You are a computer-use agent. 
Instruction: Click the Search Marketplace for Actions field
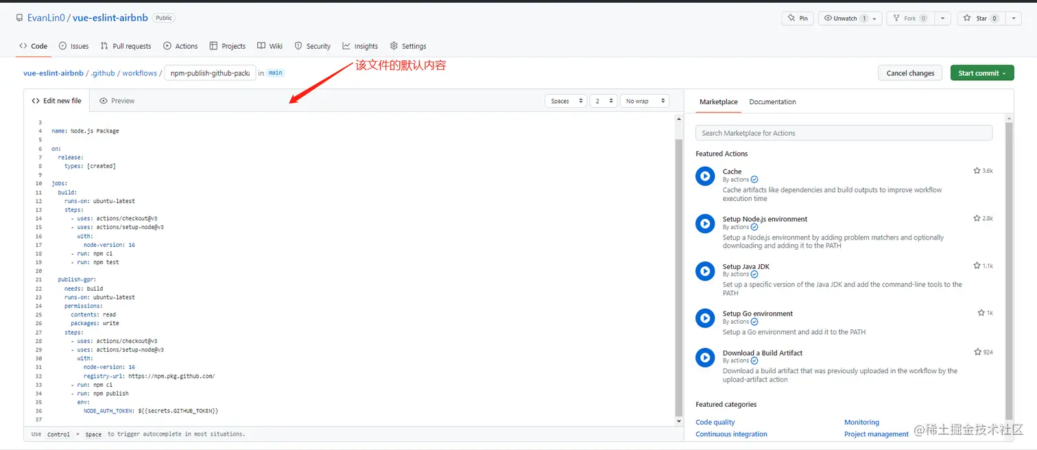click(x=844, y=133)
